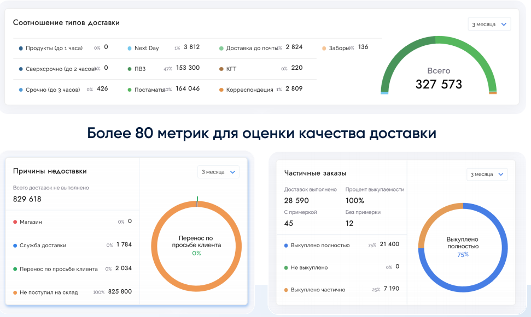Click green dot beside Не выкуплено
Screen dimensions: 531x317
click(286, 268)
